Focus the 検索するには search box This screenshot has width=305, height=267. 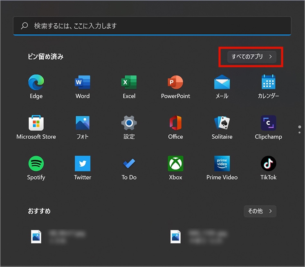(152, 26)
